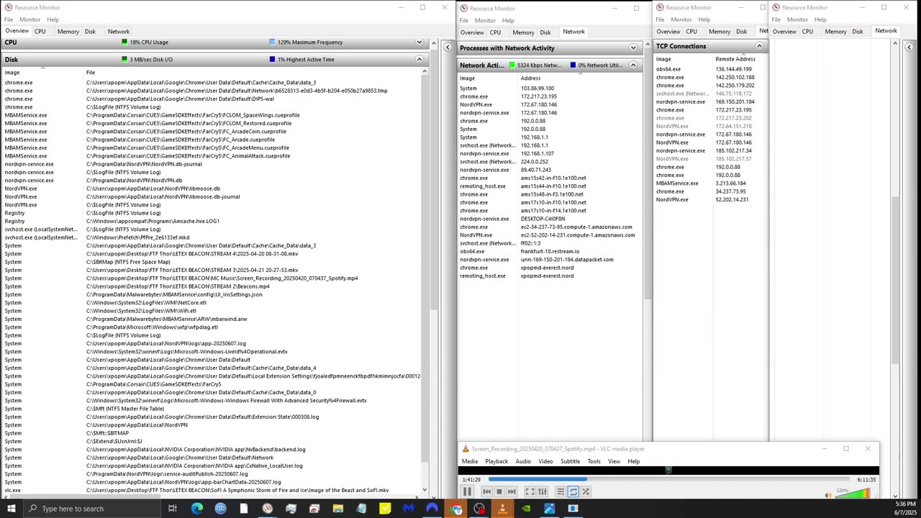Sort TCP Connections by Image column
921x518 pixels.
(x=684, y=59)
